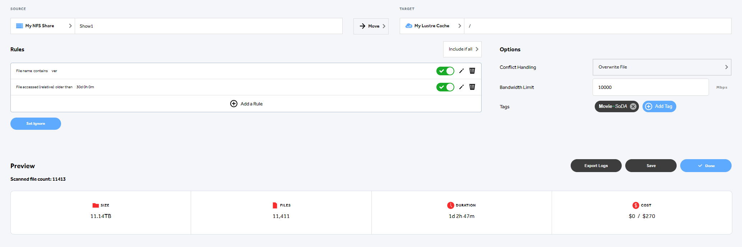Screen dimensions: 742x247
Task: Click the Set Ignore button
Action: [36, 124]
